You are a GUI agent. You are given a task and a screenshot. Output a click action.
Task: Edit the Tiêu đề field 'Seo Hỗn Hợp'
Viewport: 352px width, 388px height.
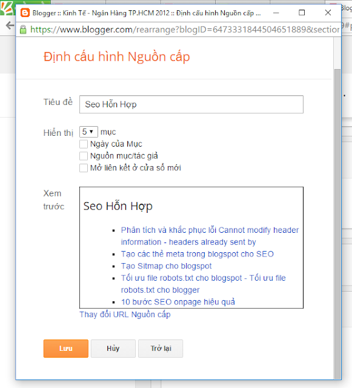[x=191, y=104]
